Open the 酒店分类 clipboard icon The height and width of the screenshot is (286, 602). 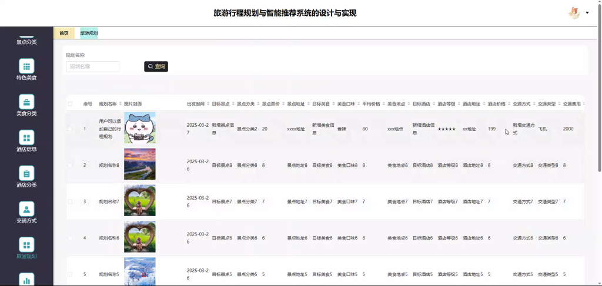26,173
